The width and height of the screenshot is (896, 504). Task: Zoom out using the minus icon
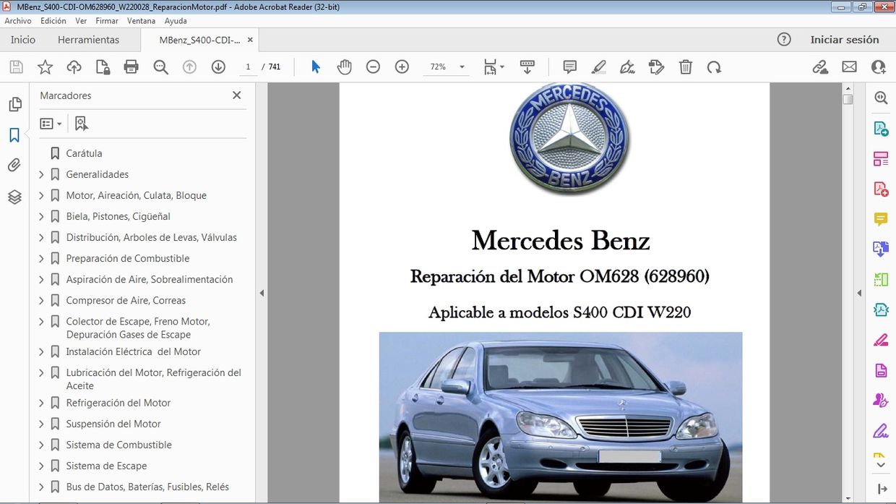(x=373, y=67)
